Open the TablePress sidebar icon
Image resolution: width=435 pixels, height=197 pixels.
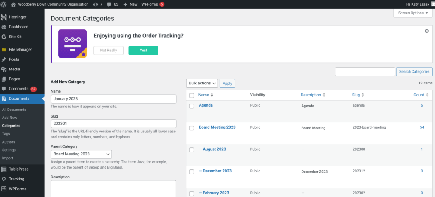pos(4,169)
